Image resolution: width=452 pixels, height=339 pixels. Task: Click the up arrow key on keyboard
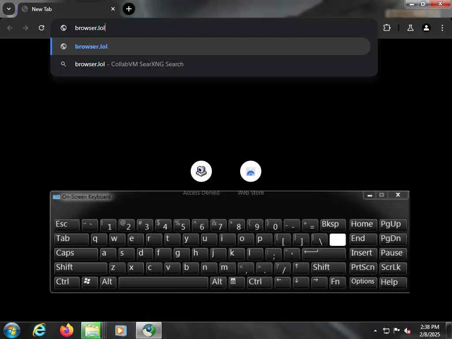(x=301, y=268)
